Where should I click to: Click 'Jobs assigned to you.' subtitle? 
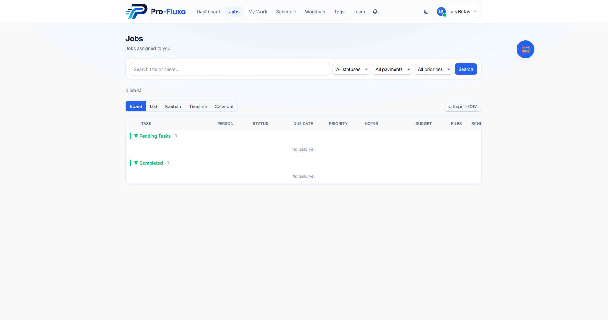click(148, 48)
